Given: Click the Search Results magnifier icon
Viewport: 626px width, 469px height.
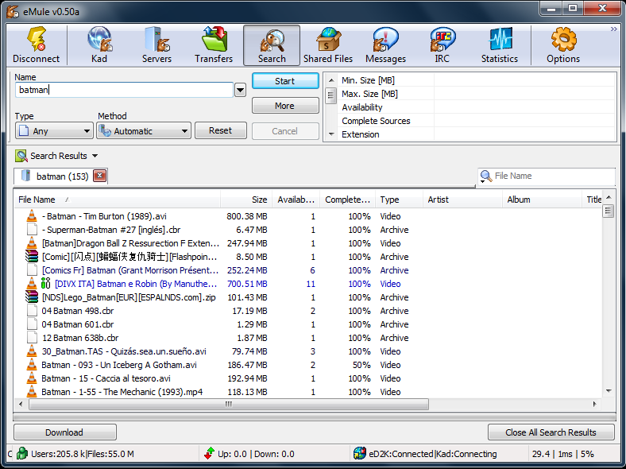Looking at the screenshot, I should 21,156.
